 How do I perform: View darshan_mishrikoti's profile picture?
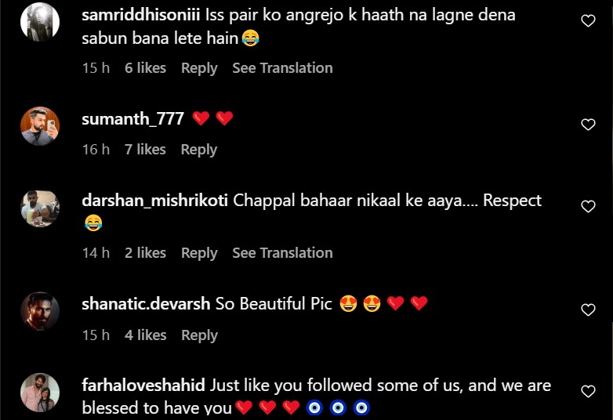coord(40,208)
